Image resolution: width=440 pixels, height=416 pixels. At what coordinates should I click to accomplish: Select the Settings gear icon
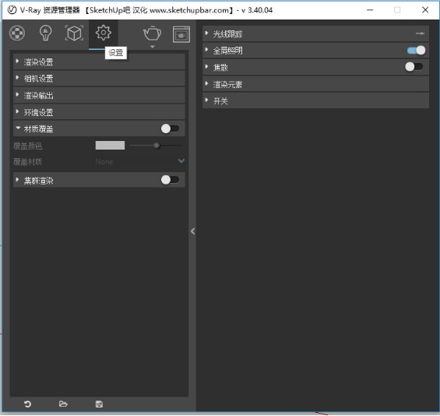pyautogui.click(x=104, y=33)
